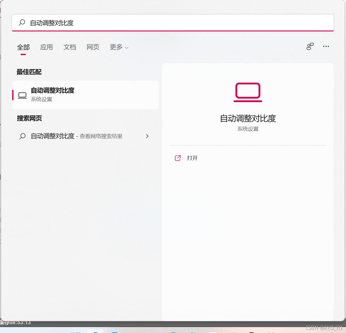Image resolution: width=346 pixels, height=333 pixels.
Task: Click the open external icon next to 打开
Action: pyautogui.click(x=178, y=158)
